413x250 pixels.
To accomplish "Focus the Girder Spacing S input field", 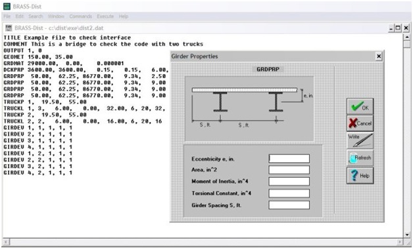I will (289, 205).
